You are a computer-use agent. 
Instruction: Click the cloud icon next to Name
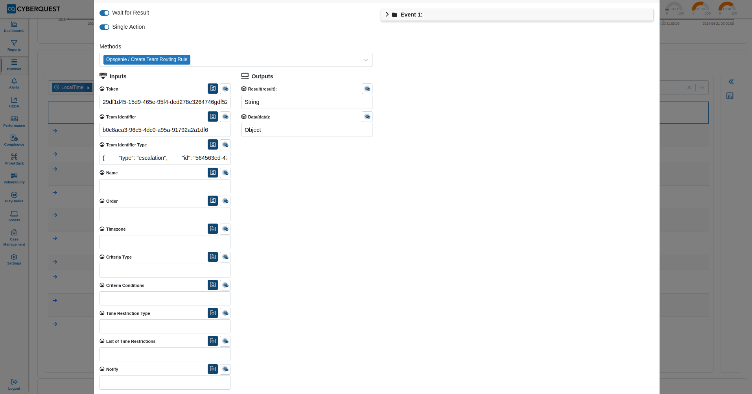tap(225, 172)
